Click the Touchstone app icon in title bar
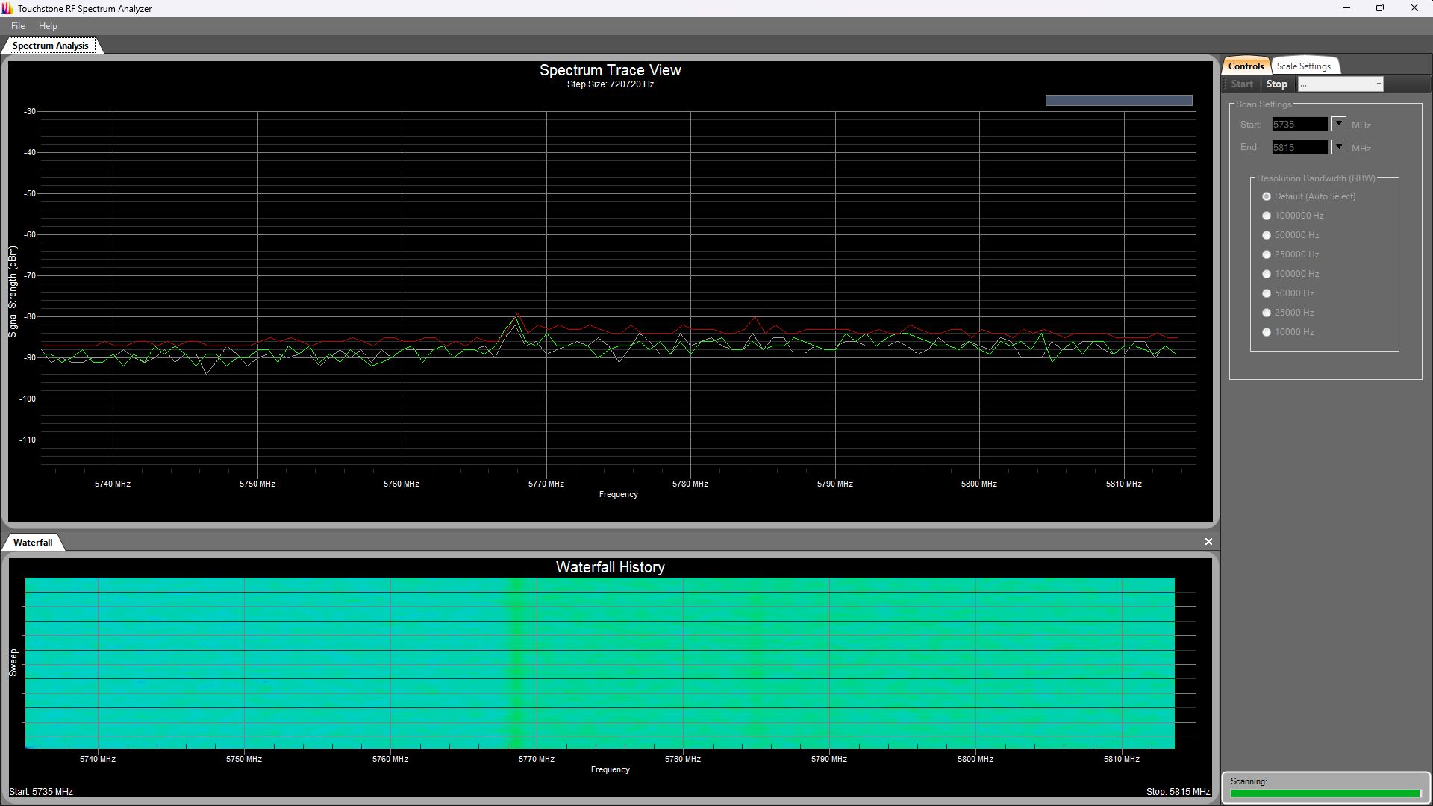Viewport: 1433px width, 806px height. tap(7, 8)
